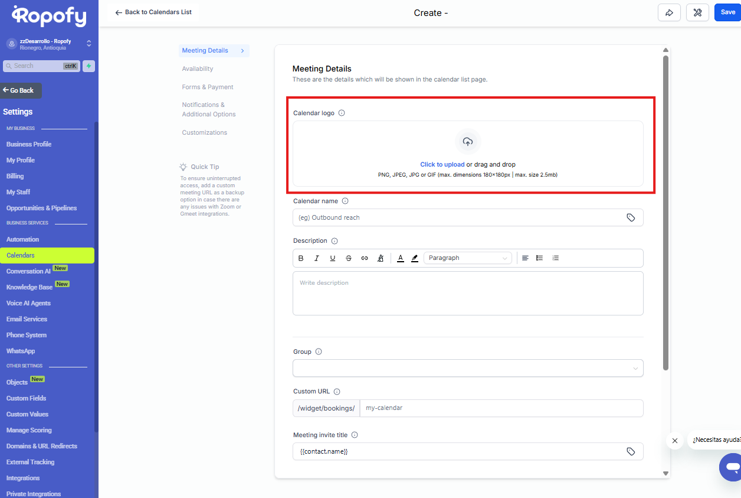Open Business Profile in settings sidebar
This screenshot has height=498, width=741.
point(29,144)
